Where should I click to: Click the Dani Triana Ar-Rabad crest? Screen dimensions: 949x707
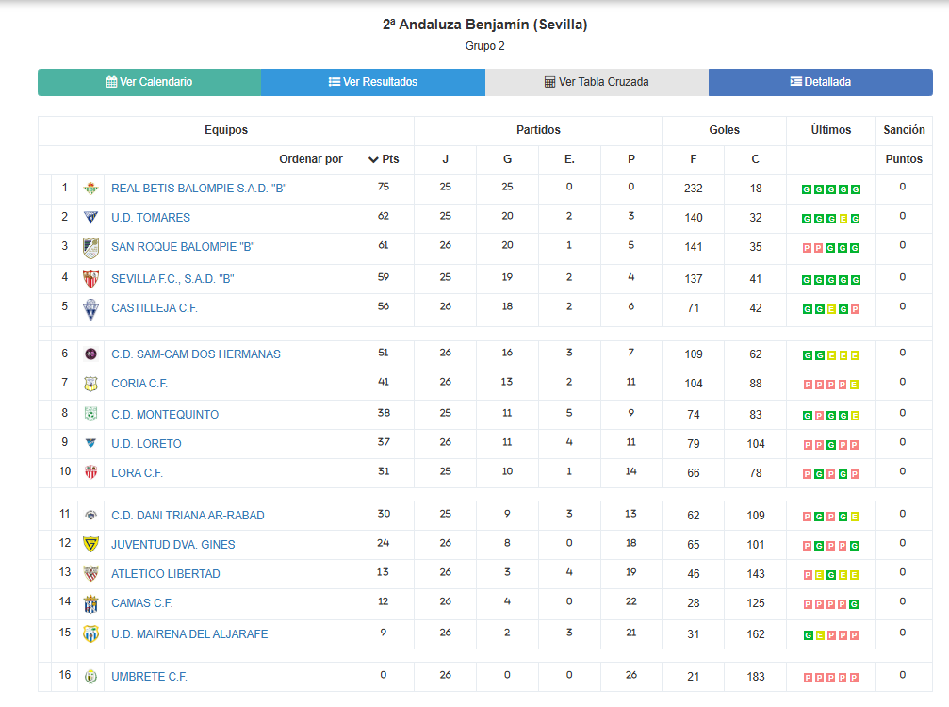click(90, 515)
